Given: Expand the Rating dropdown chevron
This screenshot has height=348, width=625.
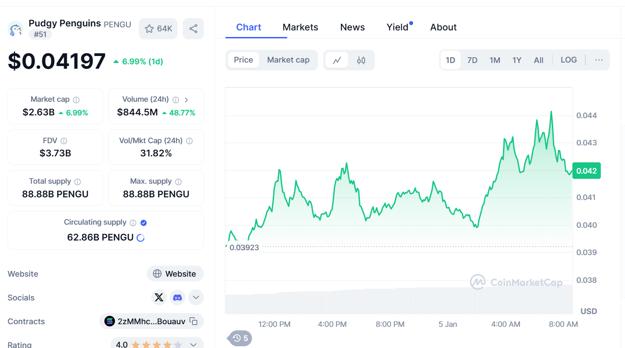Looking at the screenshot, I should pyautogui.click(x=193, y=344).
